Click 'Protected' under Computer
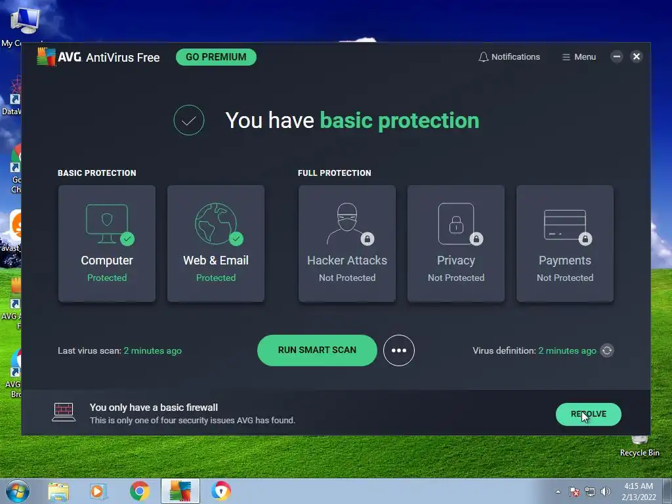672x504 pixels. click(x=107, y=278)
